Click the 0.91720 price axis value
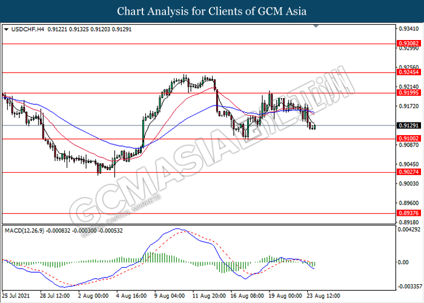Screen dimensions: 424x303 pyautogui.click(x=409, y=106)
